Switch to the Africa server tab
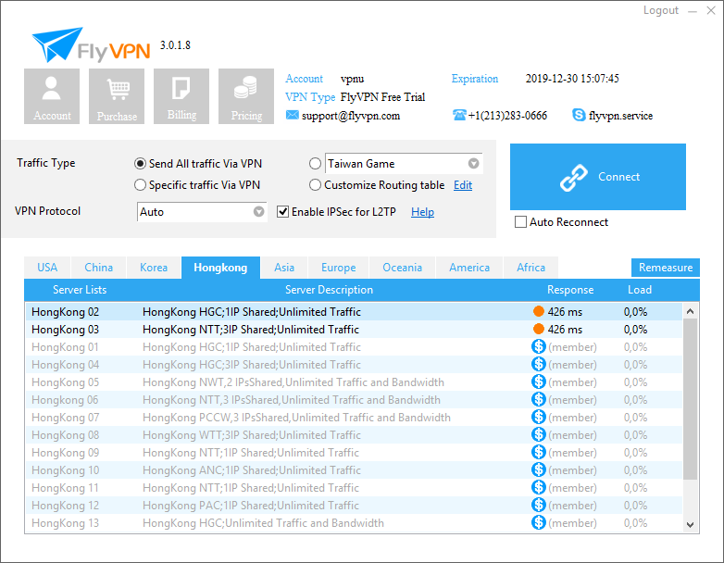Screen dimensions: 724x563 531,268
